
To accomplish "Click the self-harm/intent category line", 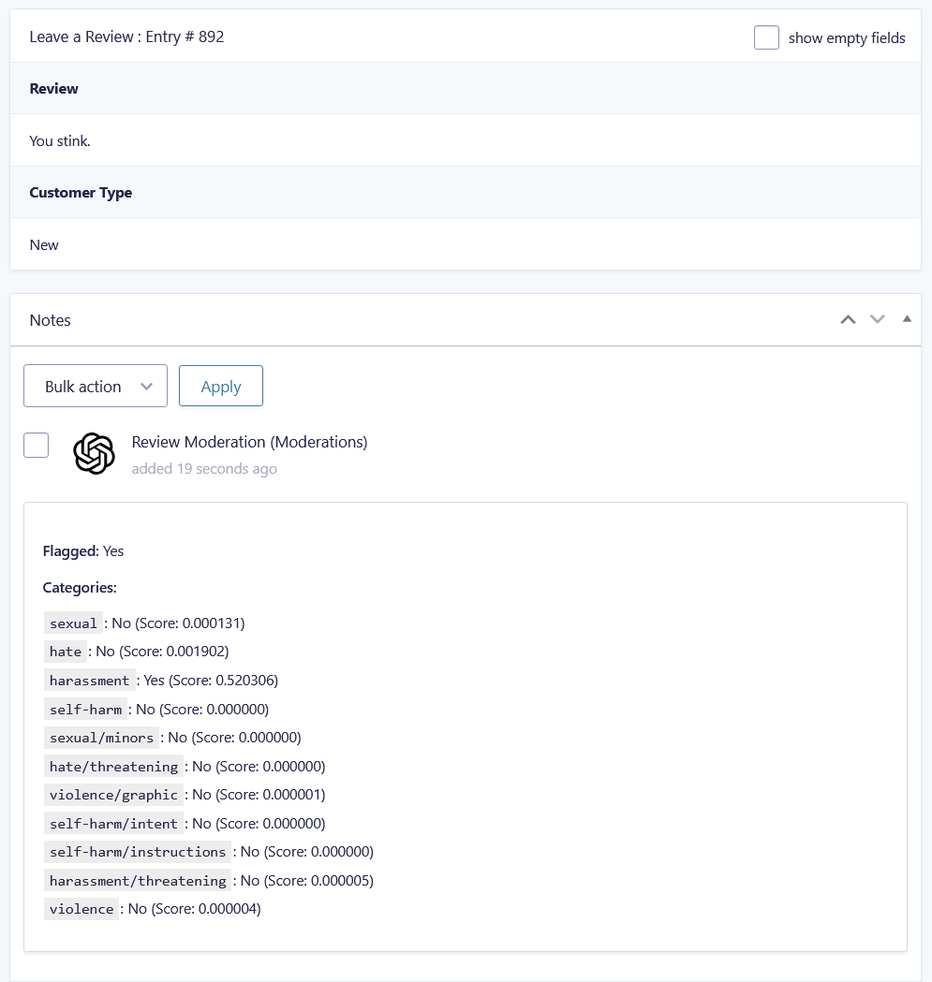I will pos(185,824).
